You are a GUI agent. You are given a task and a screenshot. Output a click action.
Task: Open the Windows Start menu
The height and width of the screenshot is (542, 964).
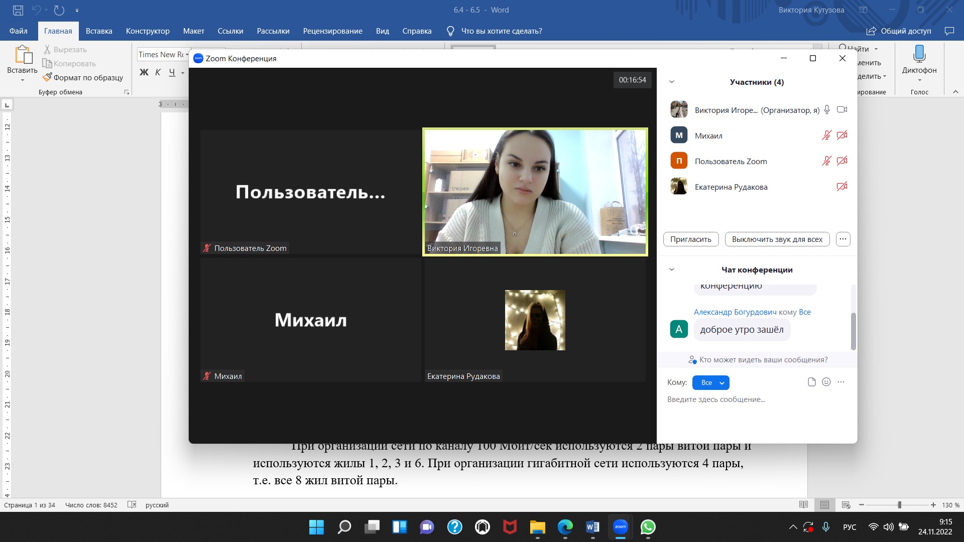click(316, 527)
